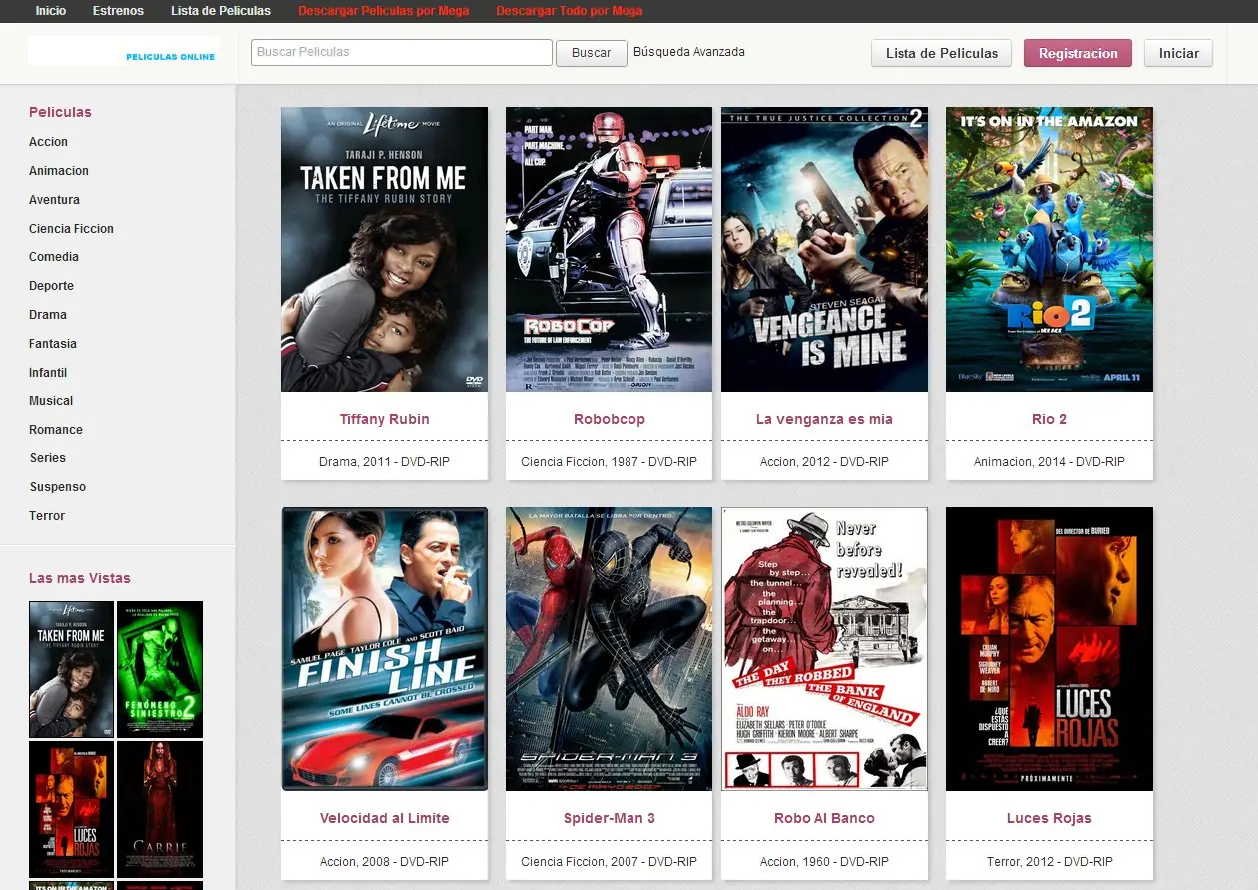Click the Las mas Vistas heading

pos(80,578)
